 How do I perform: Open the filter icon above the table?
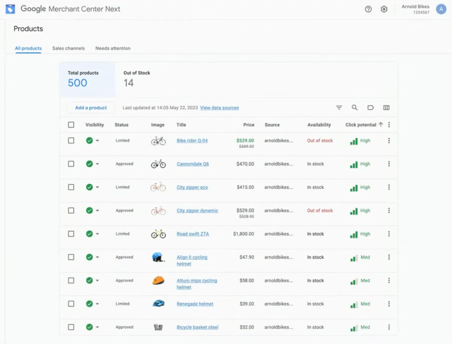[339, 108]
